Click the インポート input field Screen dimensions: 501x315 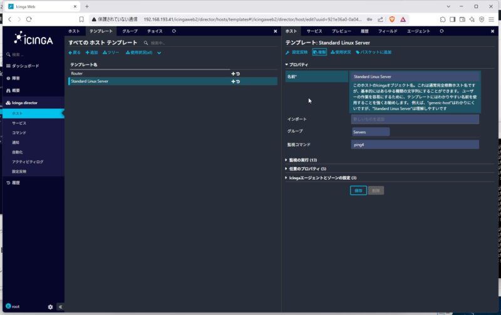(x=415, y=120)
